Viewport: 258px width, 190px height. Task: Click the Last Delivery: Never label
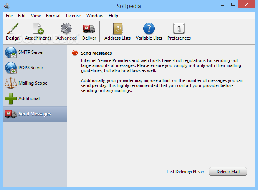tap(185, 172)
